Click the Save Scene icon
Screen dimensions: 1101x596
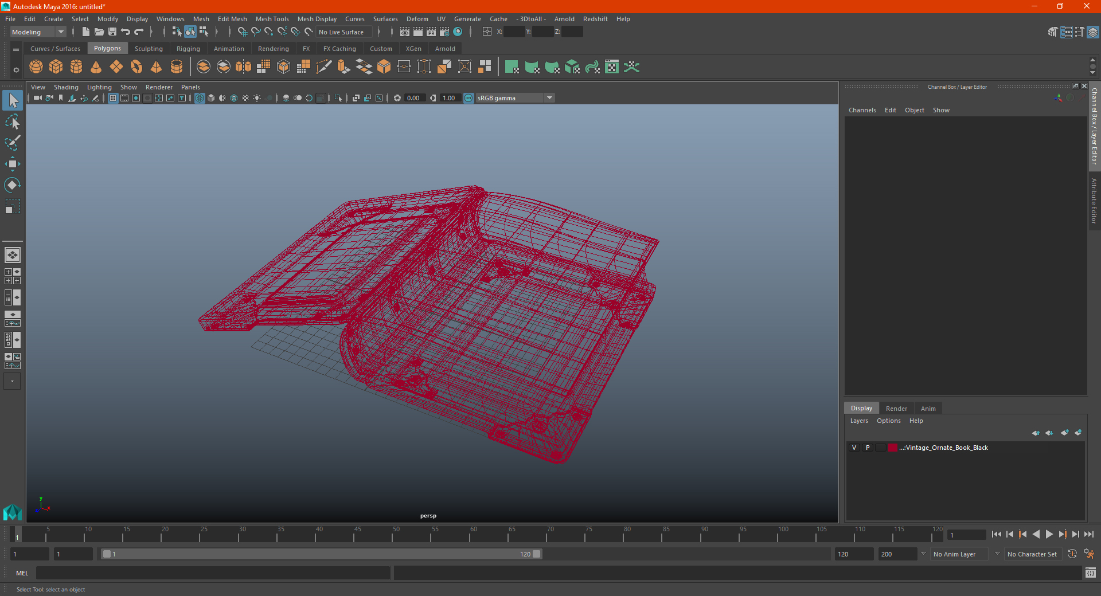click(112, 32)
